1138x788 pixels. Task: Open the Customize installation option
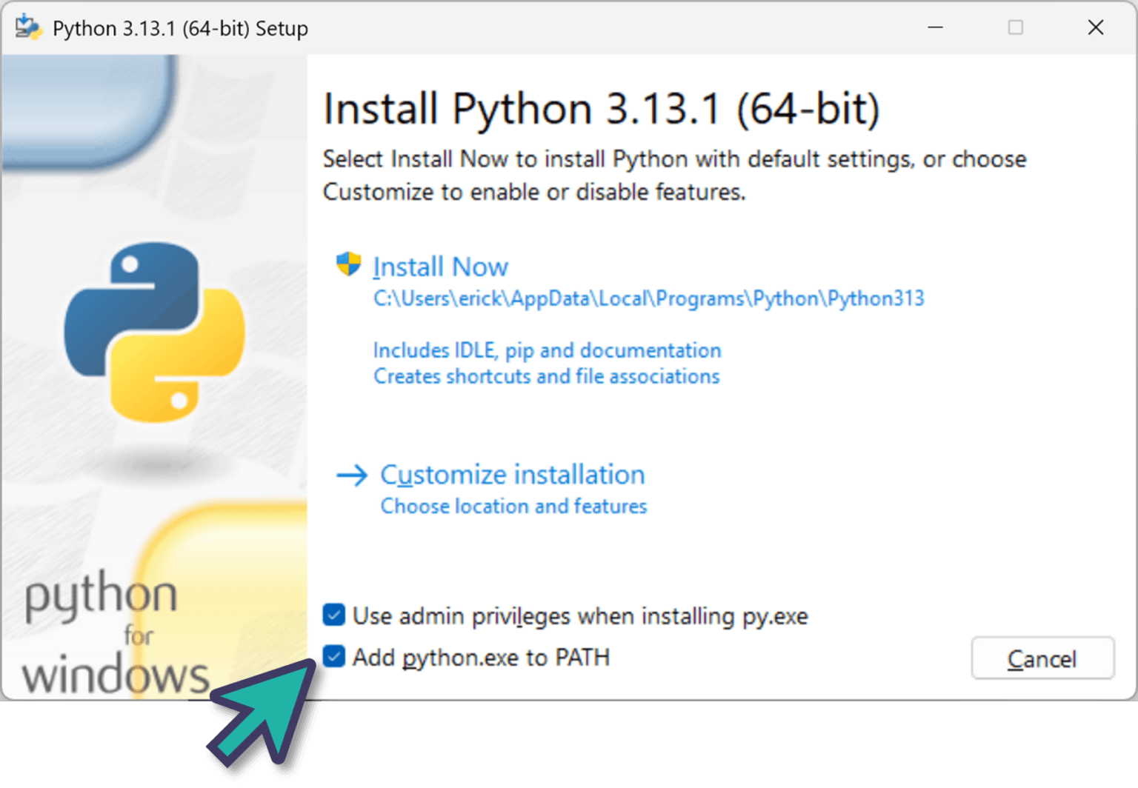(x=512, y=475)
